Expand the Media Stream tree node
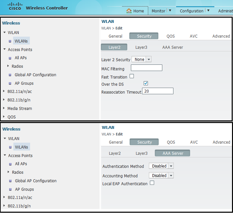The height and width of the screenshot is (213, 233). (4, 108)
